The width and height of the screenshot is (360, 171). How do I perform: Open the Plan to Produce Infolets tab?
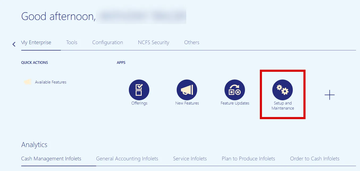248,159
